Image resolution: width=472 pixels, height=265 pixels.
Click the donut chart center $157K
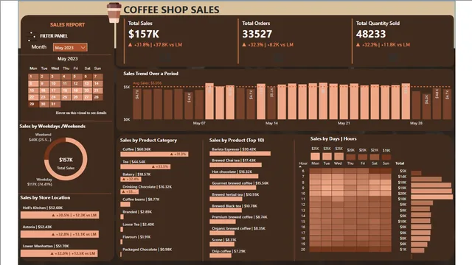pos(66,160)
